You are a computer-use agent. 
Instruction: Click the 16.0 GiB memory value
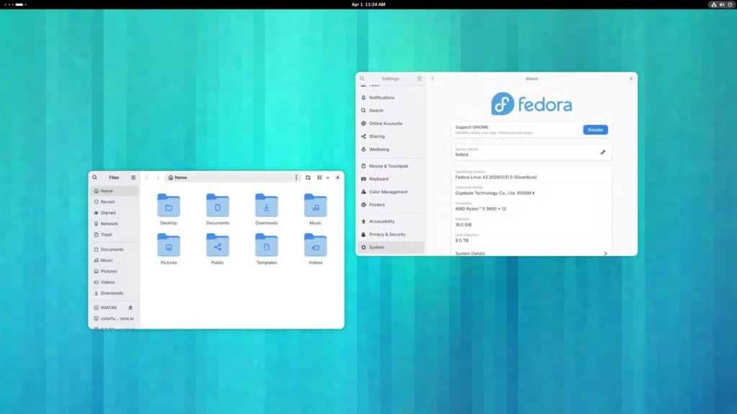coord(463,224)
